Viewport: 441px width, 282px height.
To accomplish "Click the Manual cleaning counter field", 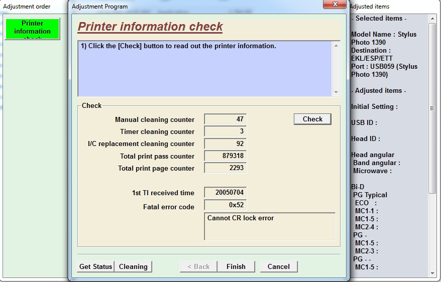I will pyautogui.click(x=225, y=119).
